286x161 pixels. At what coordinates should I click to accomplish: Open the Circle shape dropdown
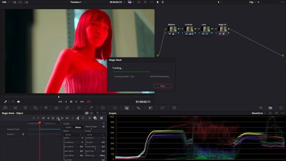(95, 135)
